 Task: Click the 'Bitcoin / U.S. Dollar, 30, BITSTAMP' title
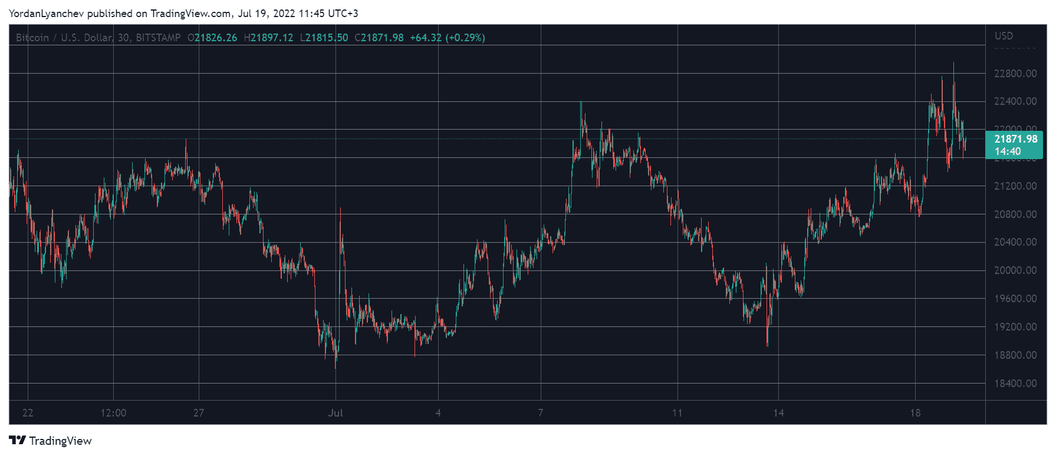tap(98, 38)
